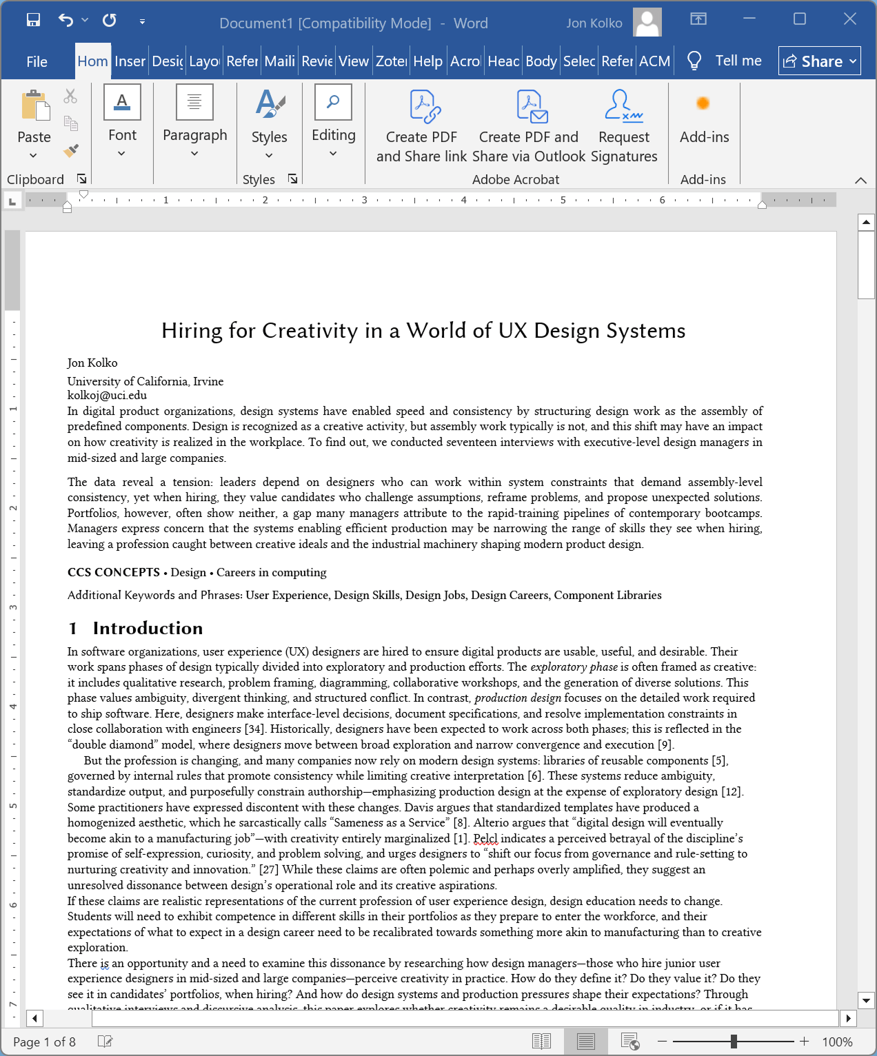Screen dimensions: 877x1056
Task: Click the Format Painter brush icon
Action: tap(70, 150)
